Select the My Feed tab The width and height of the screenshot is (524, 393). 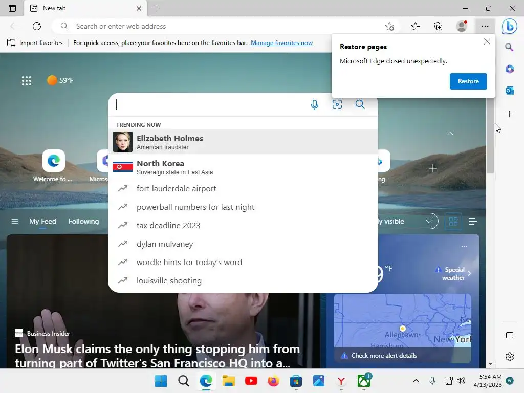click(42, 221)
